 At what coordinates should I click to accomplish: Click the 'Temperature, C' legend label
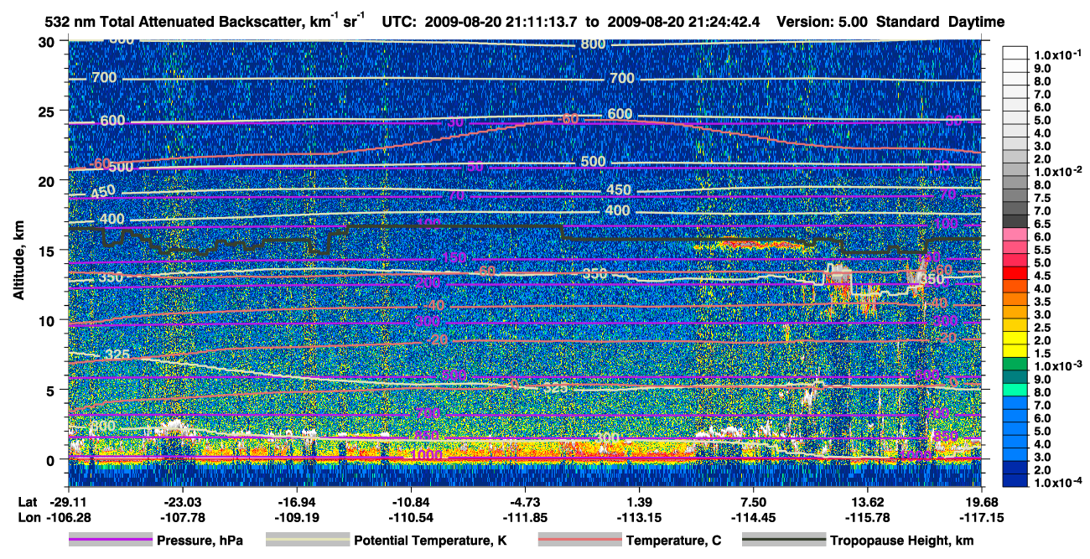[673, 541]
